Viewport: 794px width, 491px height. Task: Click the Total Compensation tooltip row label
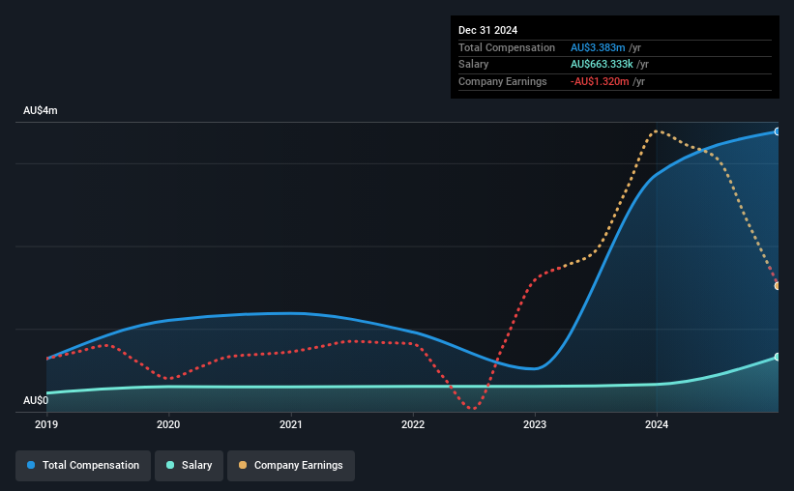click(507, 47)
